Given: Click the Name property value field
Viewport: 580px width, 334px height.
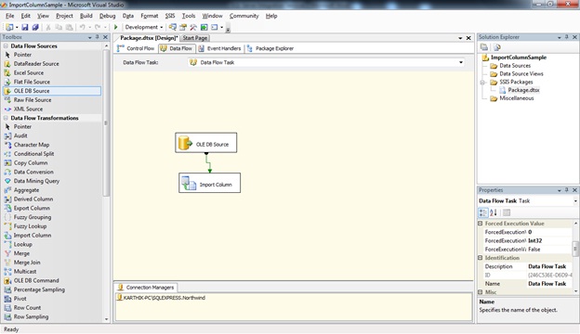Looking at the screenshot, I should point(549,284).
